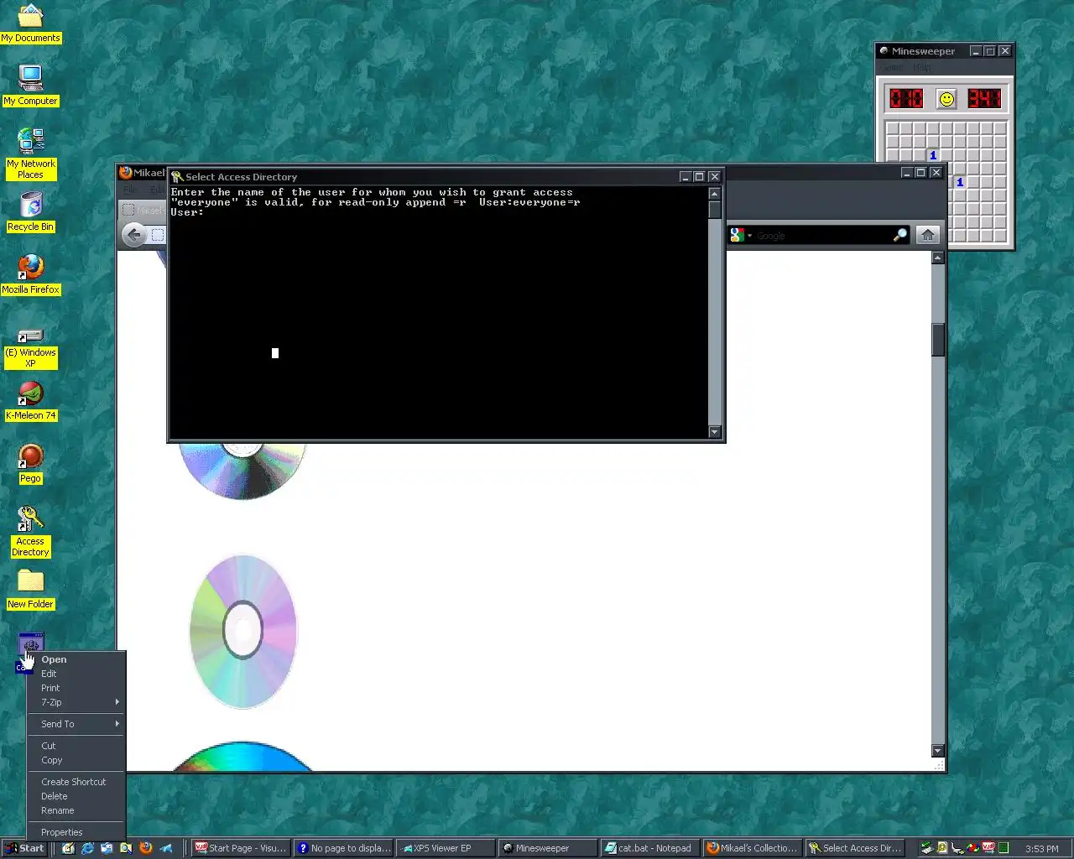Click the Minesweeper title bar mine icon

[884, 50]
